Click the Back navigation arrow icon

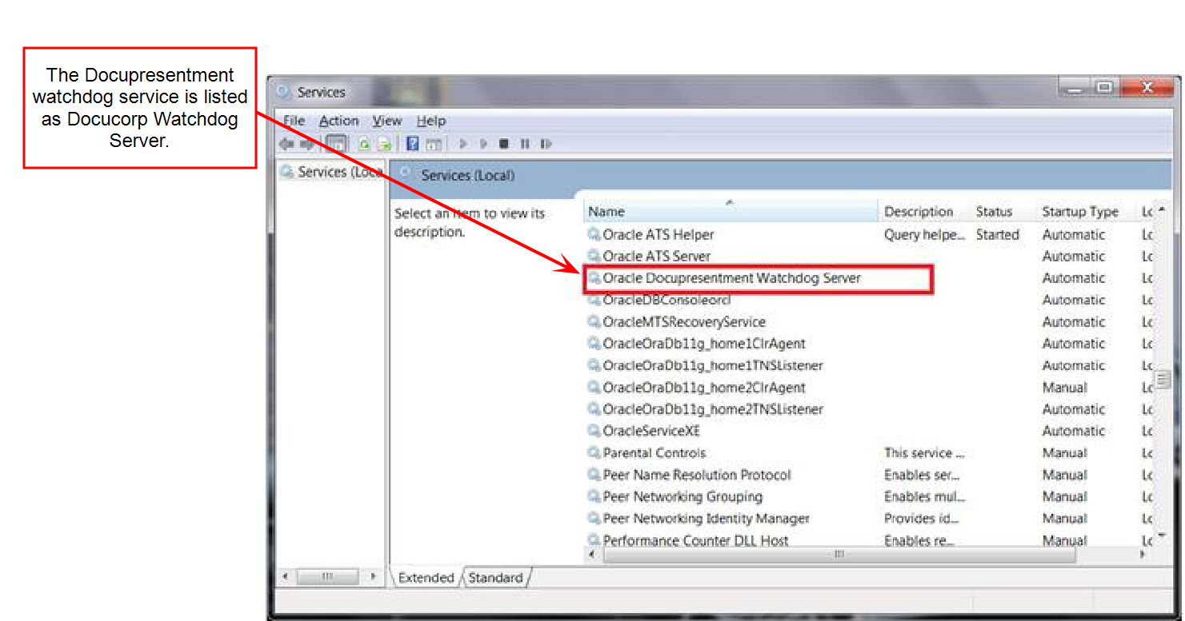286,144
